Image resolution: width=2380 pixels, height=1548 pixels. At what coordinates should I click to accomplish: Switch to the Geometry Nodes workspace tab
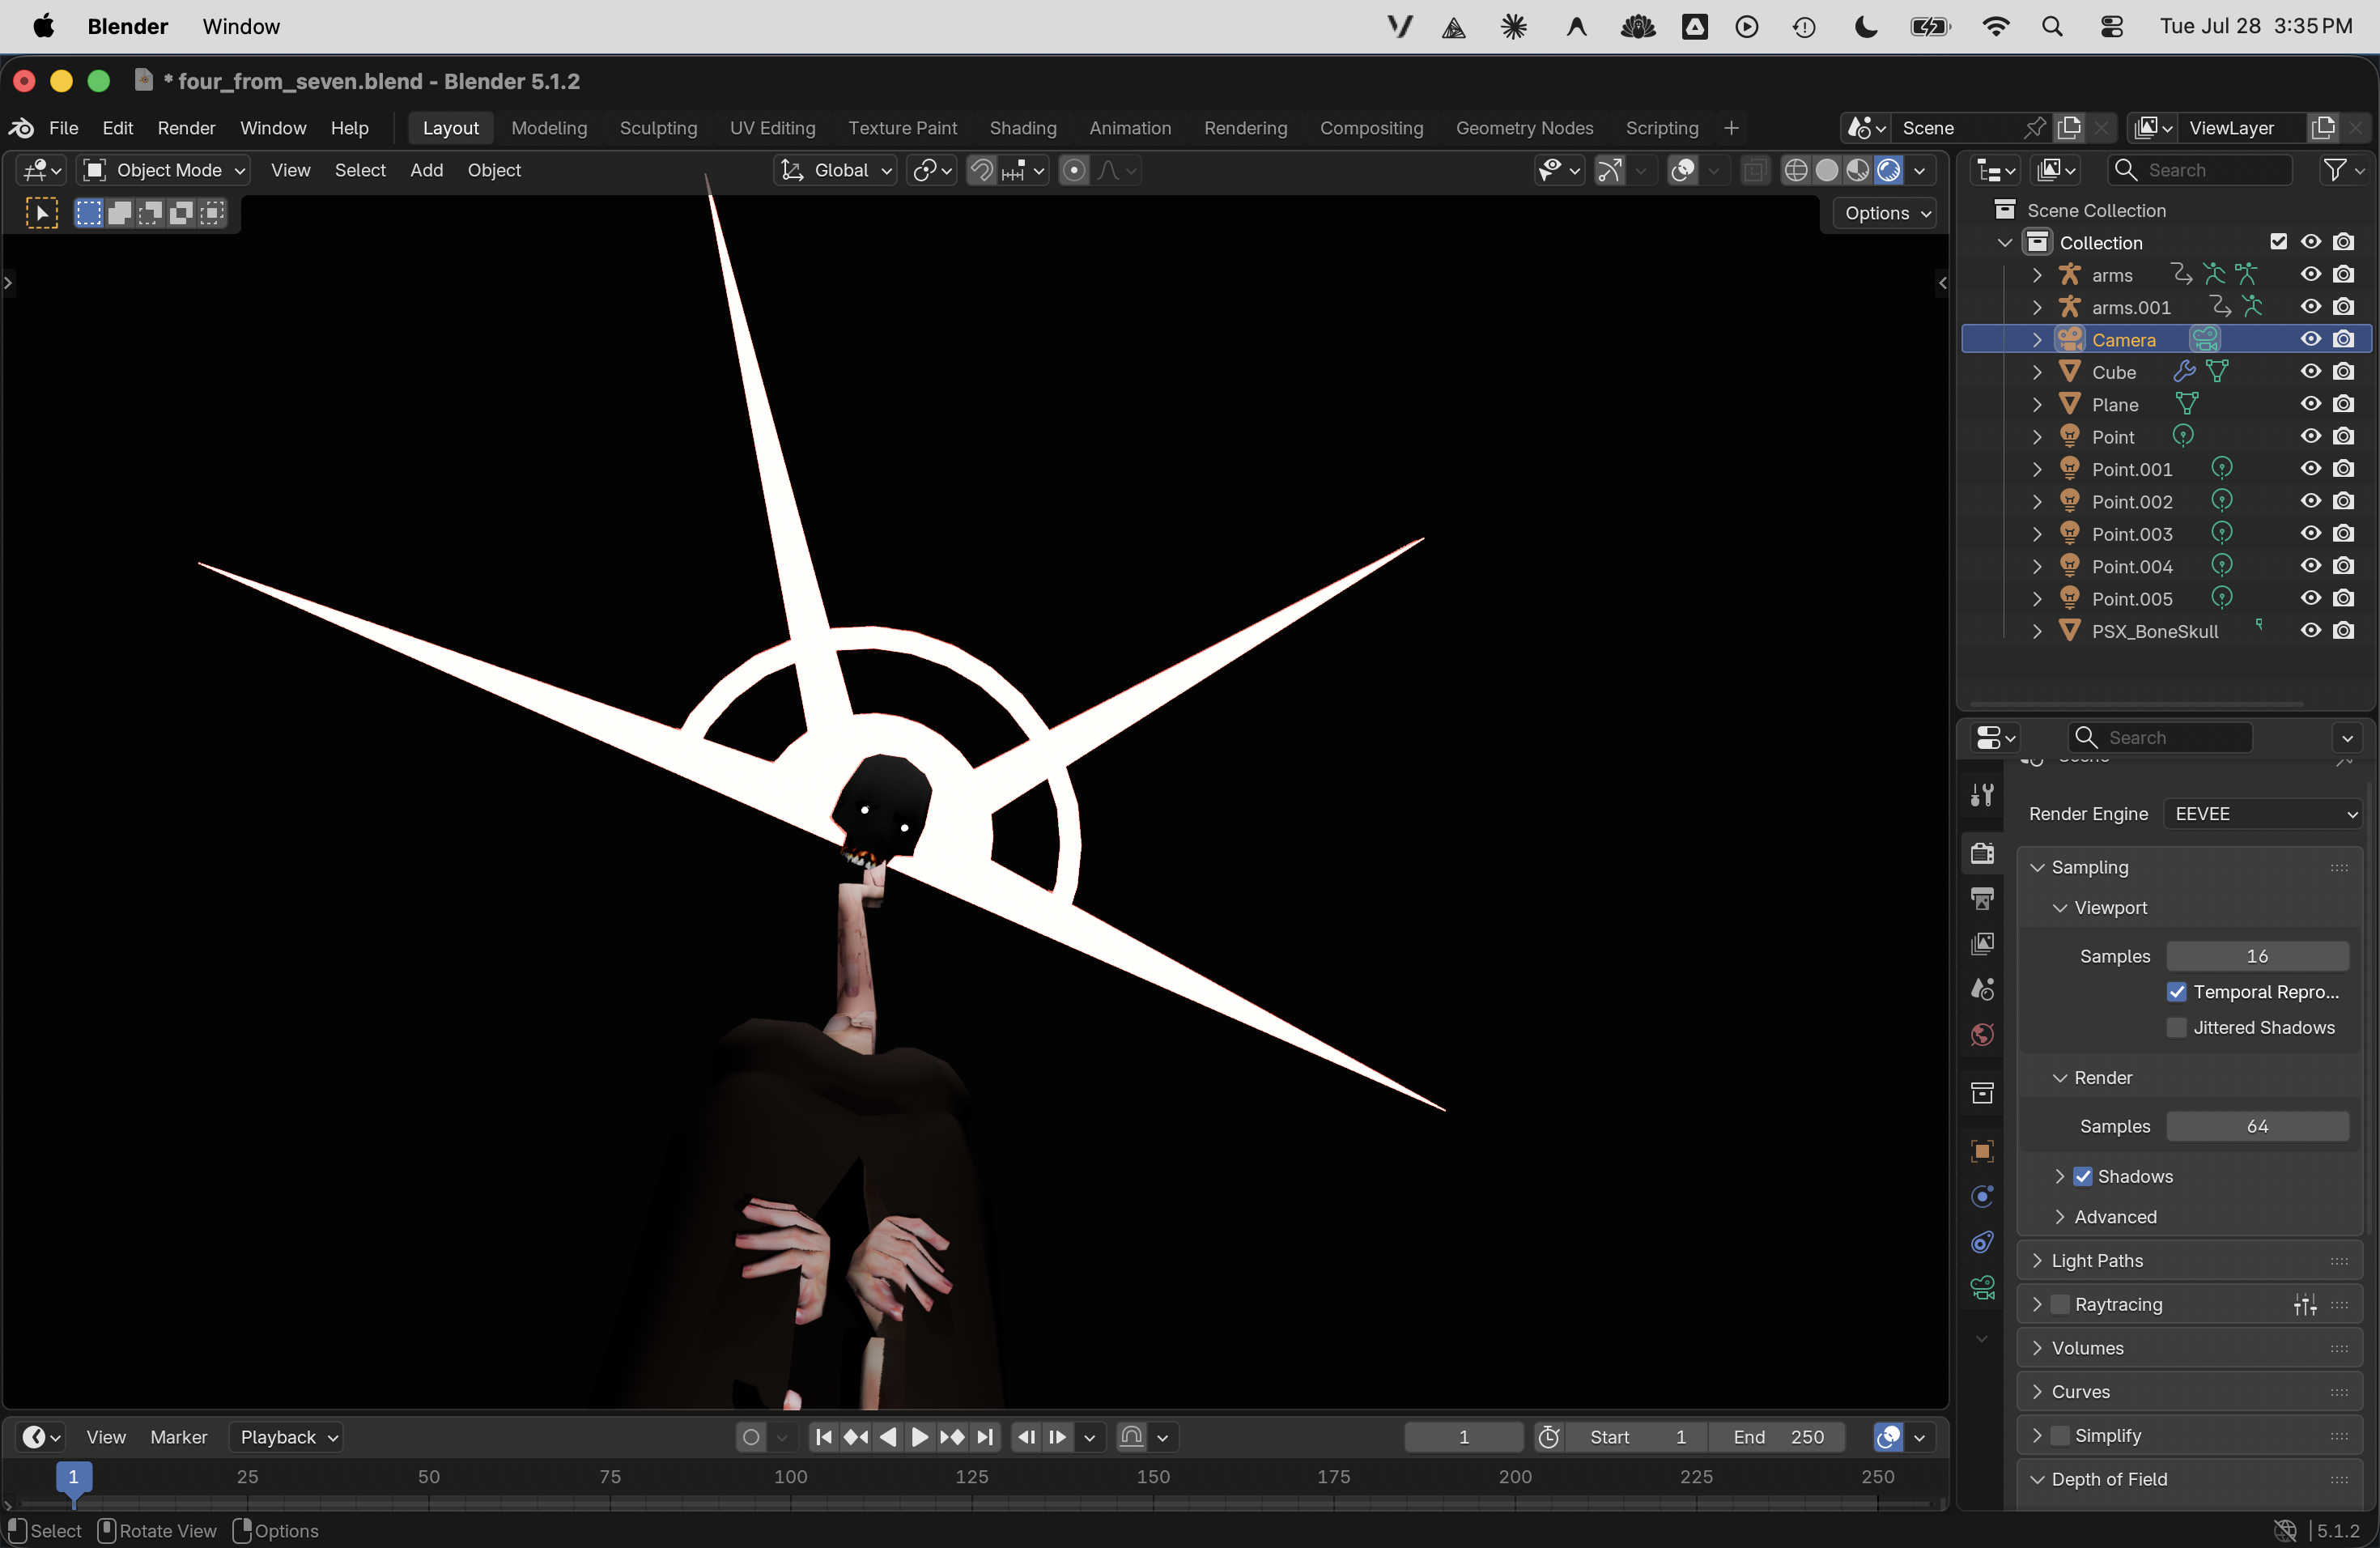(1524, 128)
